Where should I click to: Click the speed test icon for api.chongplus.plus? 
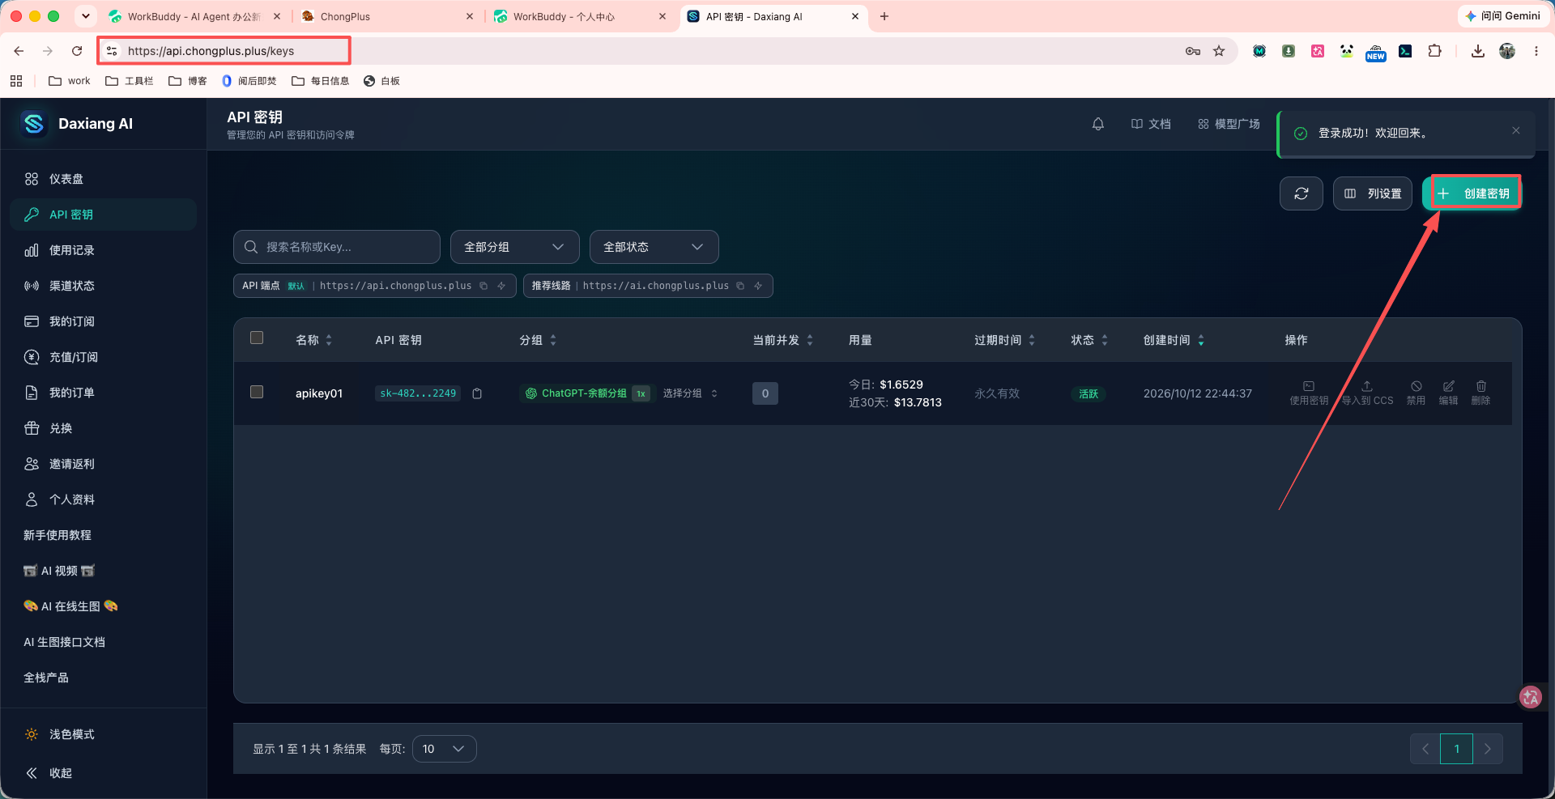click(x=501, y=286)
